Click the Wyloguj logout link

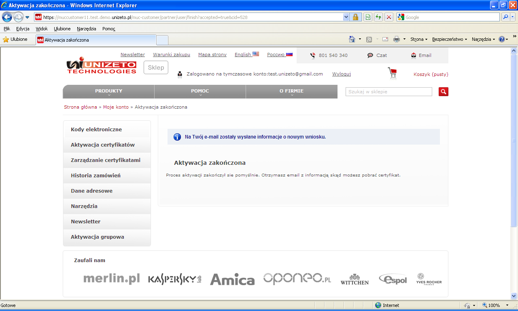pyautogui.click(x=342, y=74)
